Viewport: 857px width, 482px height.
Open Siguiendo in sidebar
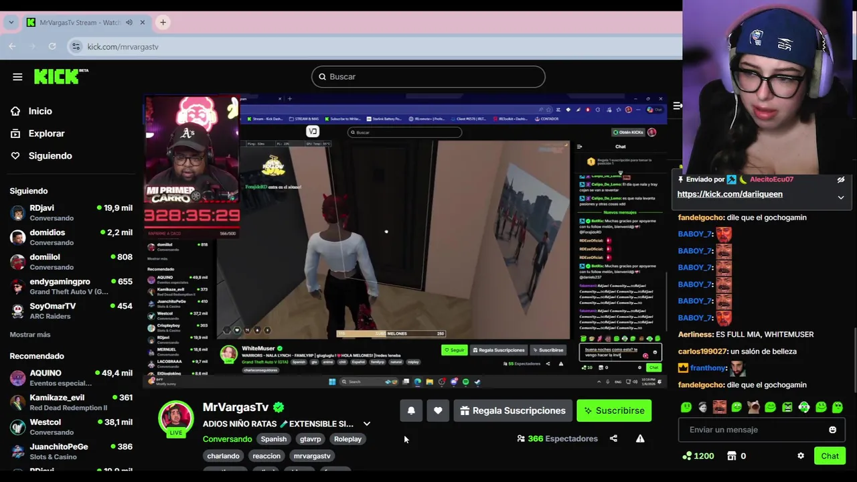click(50, 155)
